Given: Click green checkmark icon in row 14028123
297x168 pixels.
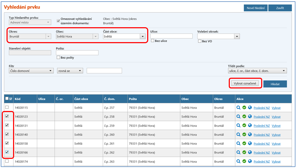Looking at the screenshot, I should coord(244,116).
